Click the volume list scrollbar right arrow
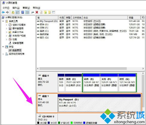Screen dimensions: 146x125 (143, 69)
